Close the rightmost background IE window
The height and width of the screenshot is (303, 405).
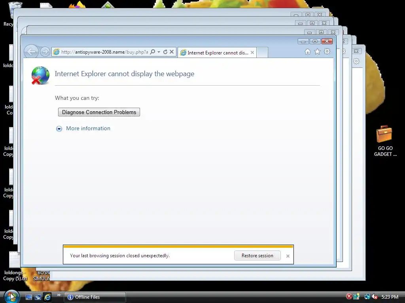point(356,51)
